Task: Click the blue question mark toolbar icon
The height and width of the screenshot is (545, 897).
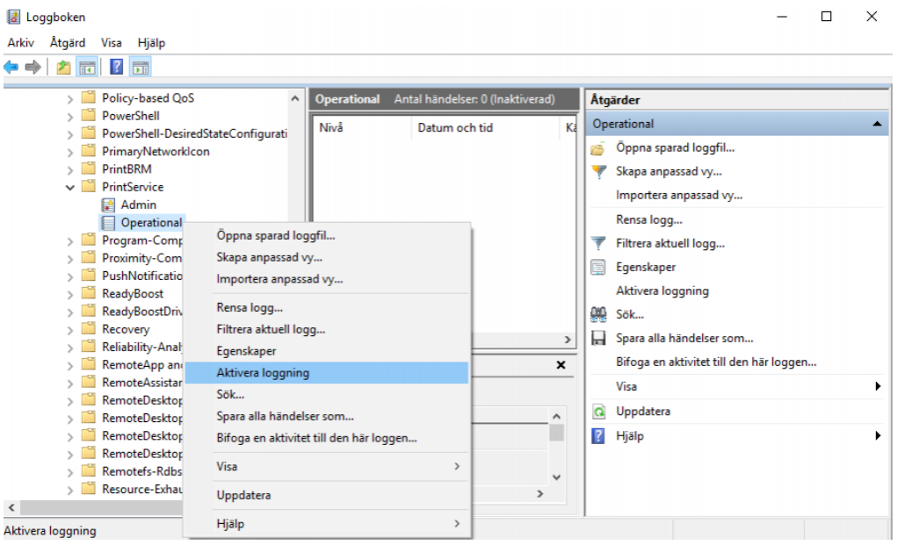Action: tap(116, 68)
